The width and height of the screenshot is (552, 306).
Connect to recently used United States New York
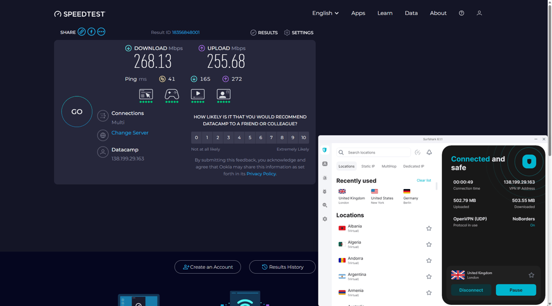pyautogui.click(x=382, y=196)
